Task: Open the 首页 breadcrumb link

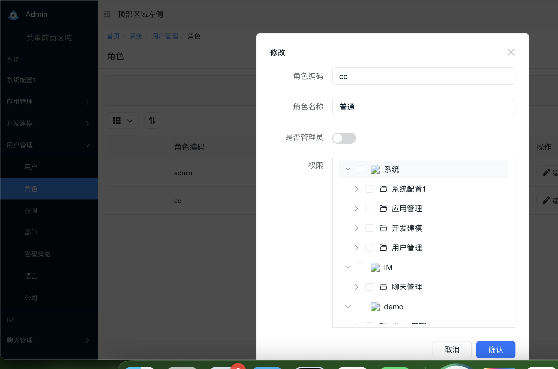Action: (x=113, y=36)
